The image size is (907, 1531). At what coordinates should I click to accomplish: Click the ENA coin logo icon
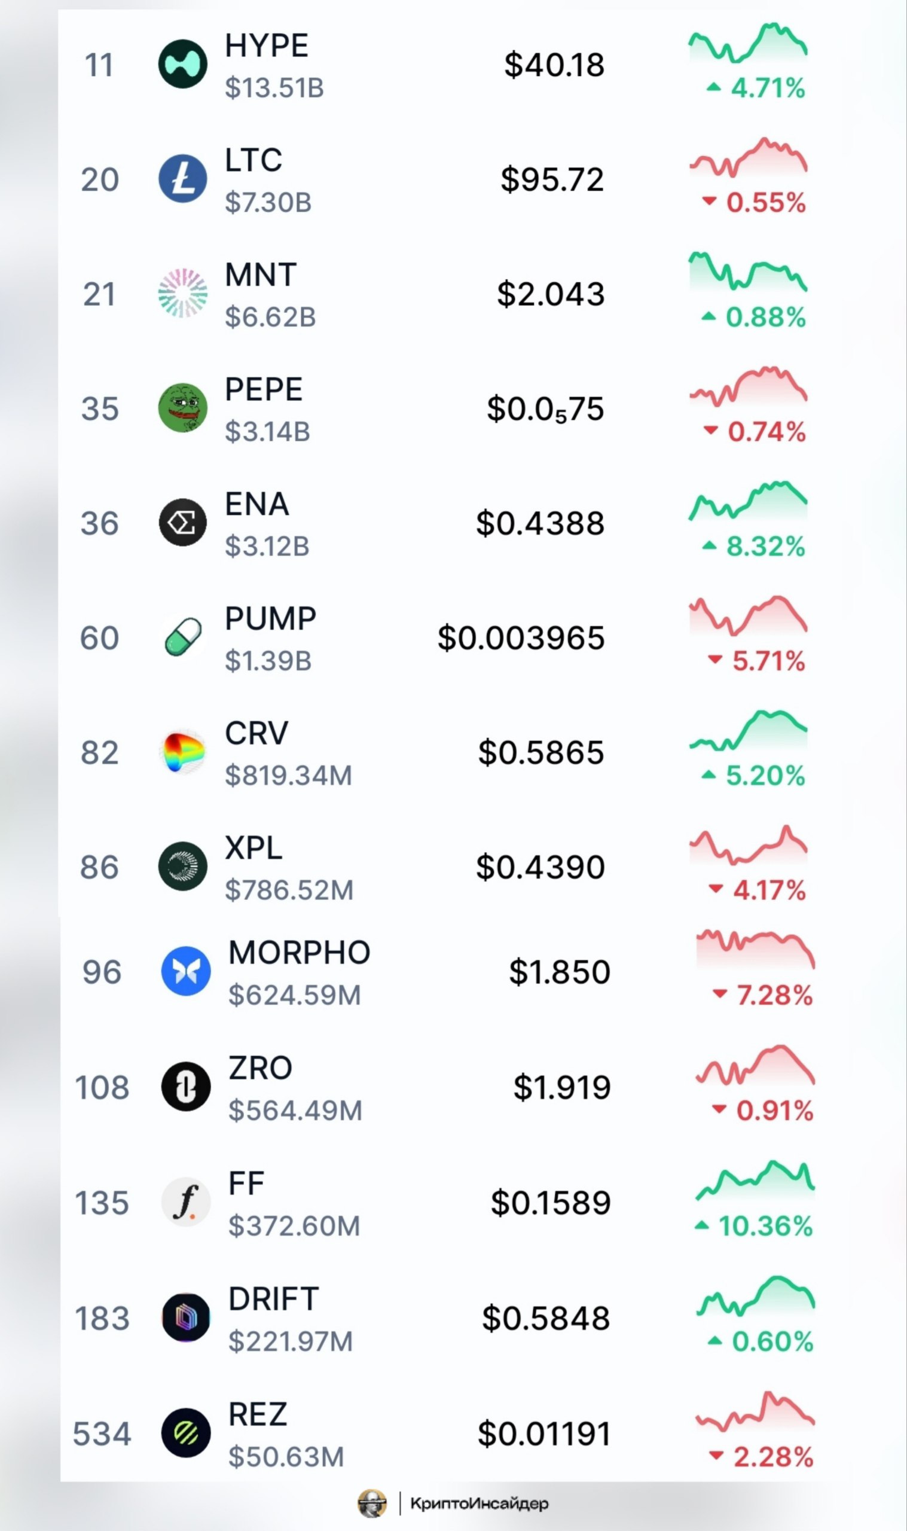point(182,523)
